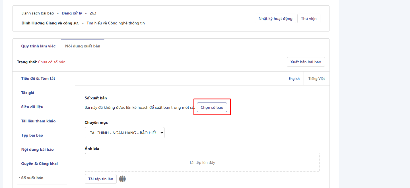Click the Ảnh bìa file drop zone
The image size is (410, 188).
202,162
